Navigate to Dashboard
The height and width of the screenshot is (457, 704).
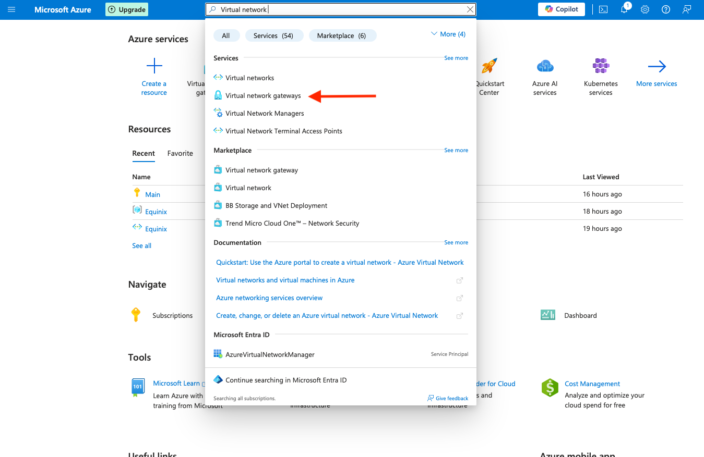(x=580, y=315)
